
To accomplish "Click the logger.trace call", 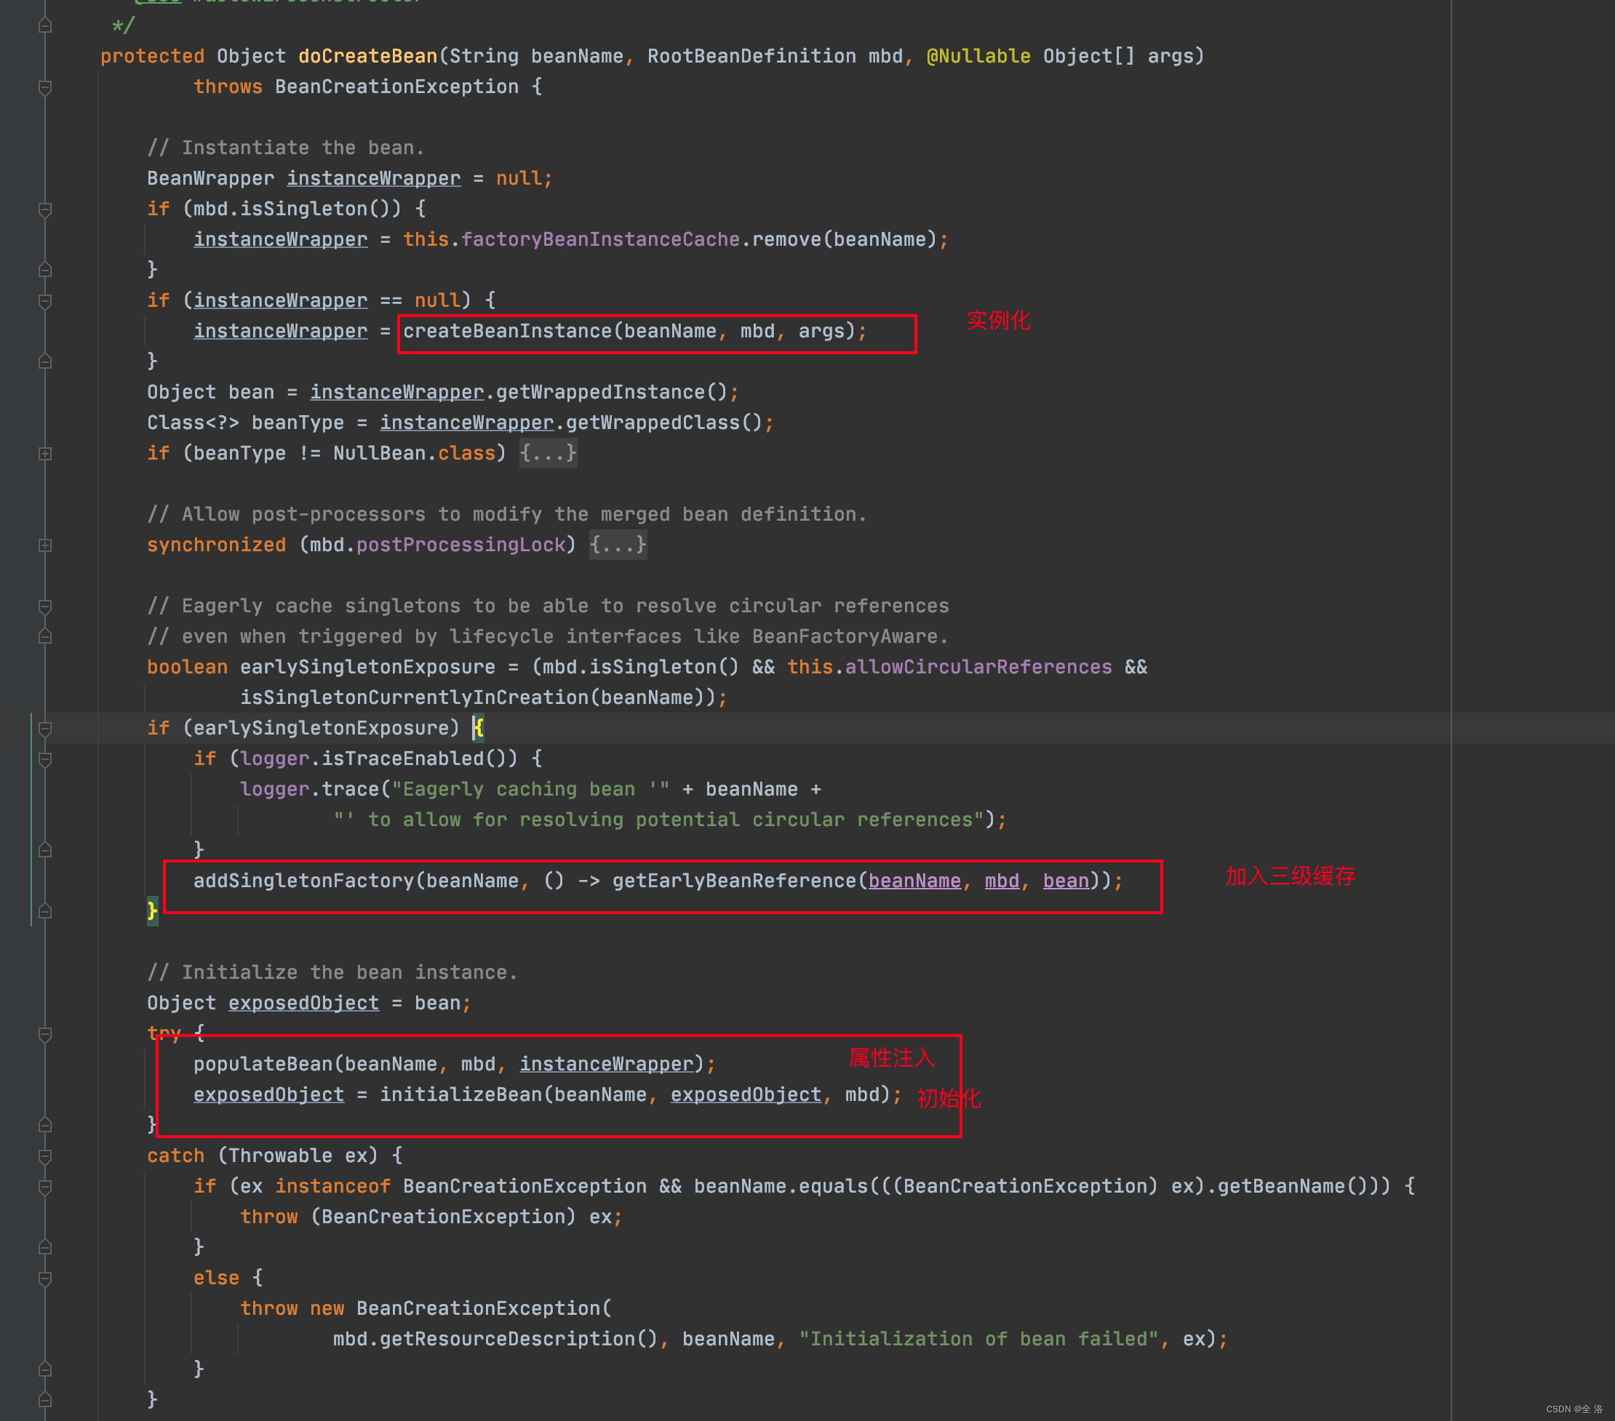I will click(x=310, y=789).
